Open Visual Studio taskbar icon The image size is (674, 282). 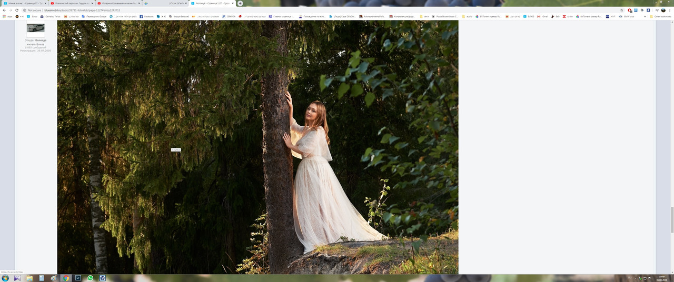17,278
